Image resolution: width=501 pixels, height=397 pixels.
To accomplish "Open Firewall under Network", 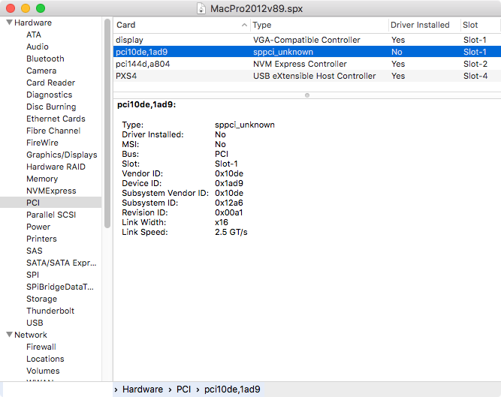I will tap(41, 347).
